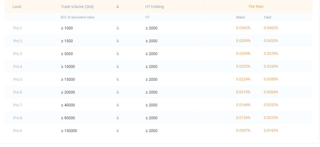Image resolution: width=320 pixels, height=147 pixels.
Task: Click the Fee Rate header
Action: coord(256,6)
